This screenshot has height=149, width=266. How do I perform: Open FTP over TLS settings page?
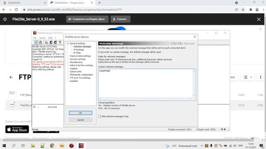click(x=80, y=78)
